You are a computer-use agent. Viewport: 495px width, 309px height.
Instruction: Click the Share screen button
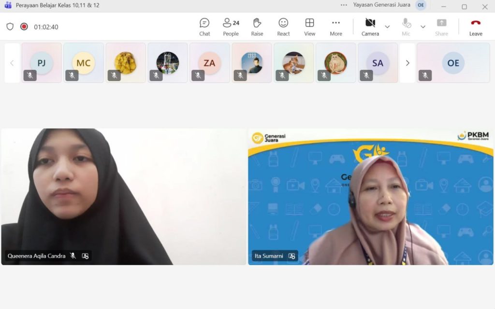click(x=441, y=27)
